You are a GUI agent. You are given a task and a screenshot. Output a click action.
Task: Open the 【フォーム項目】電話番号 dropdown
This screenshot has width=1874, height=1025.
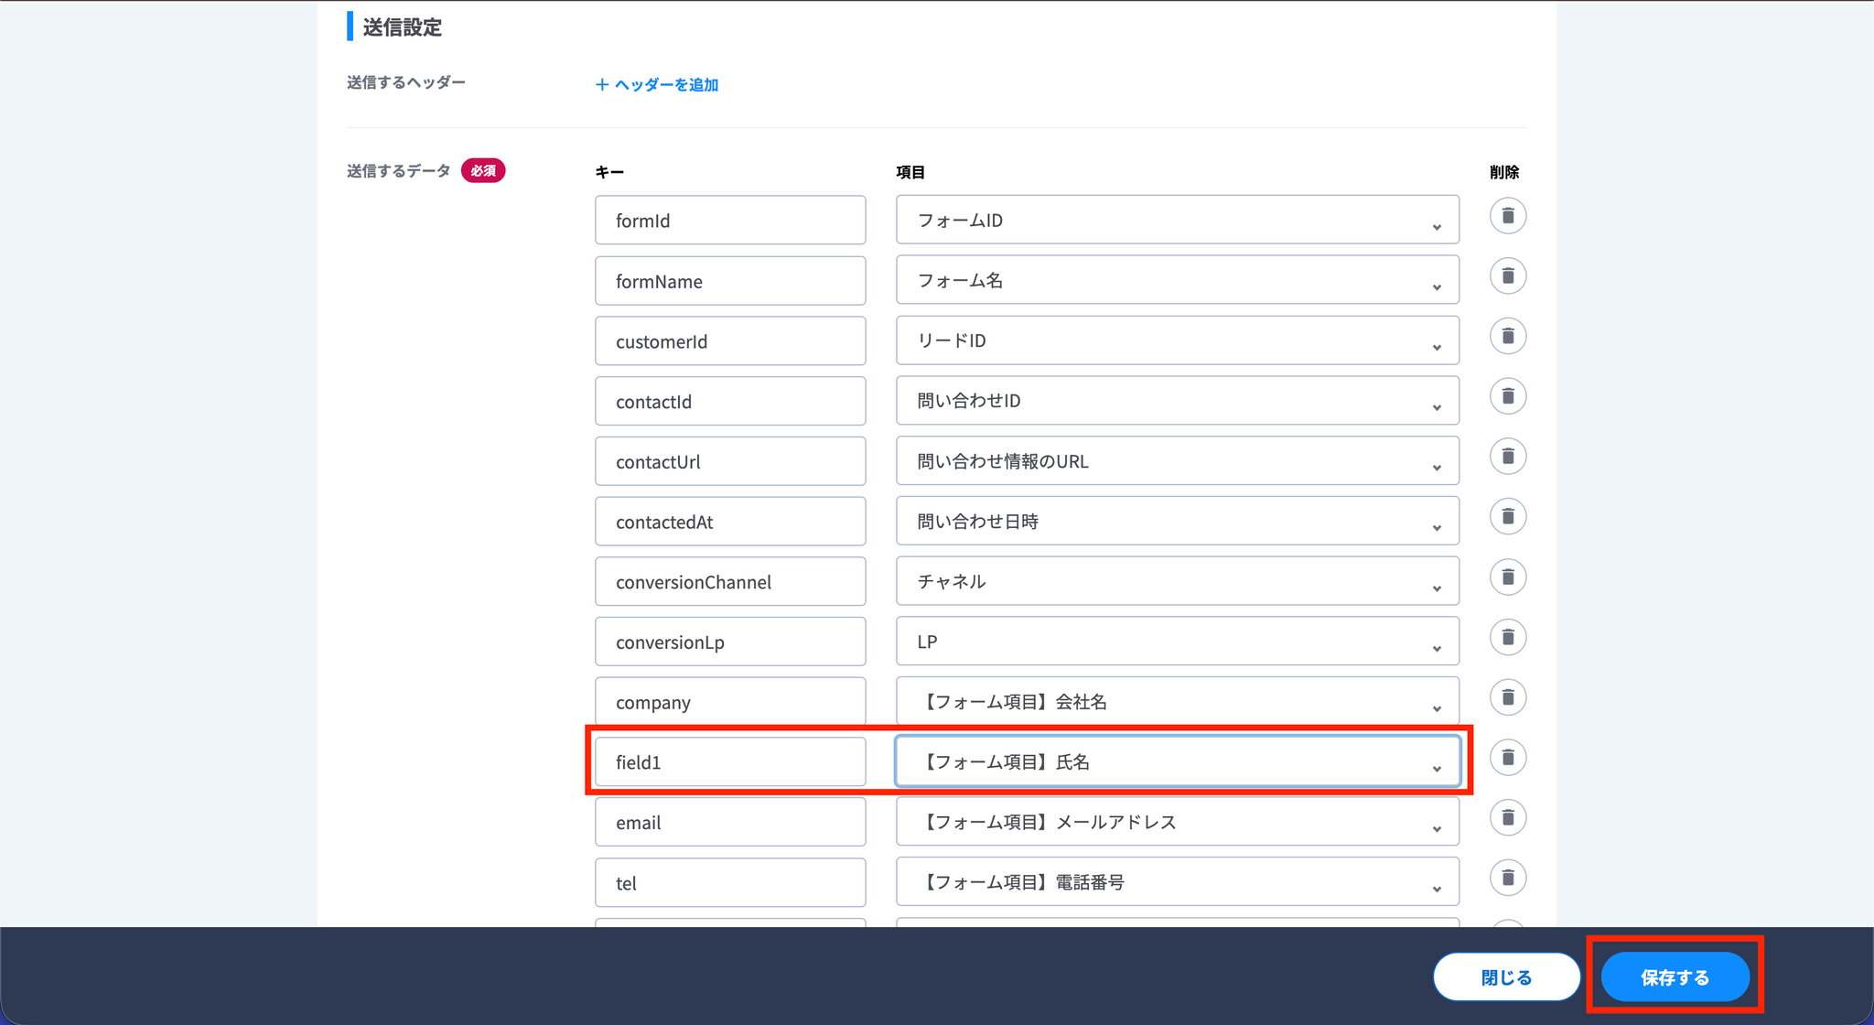1177,882
